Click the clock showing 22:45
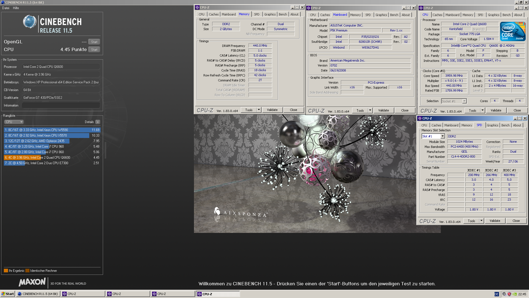Image resolution: width=529 pixels, height=298 pixels. (522, 294)
